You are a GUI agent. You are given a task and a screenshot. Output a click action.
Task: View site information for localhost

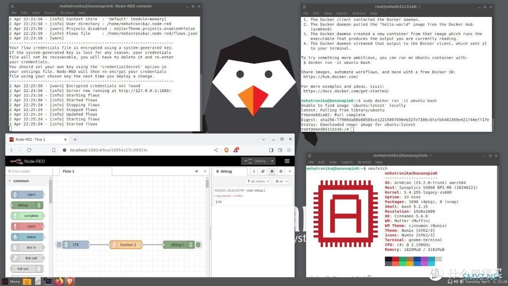pyautogui.click(x=64, y=150)
